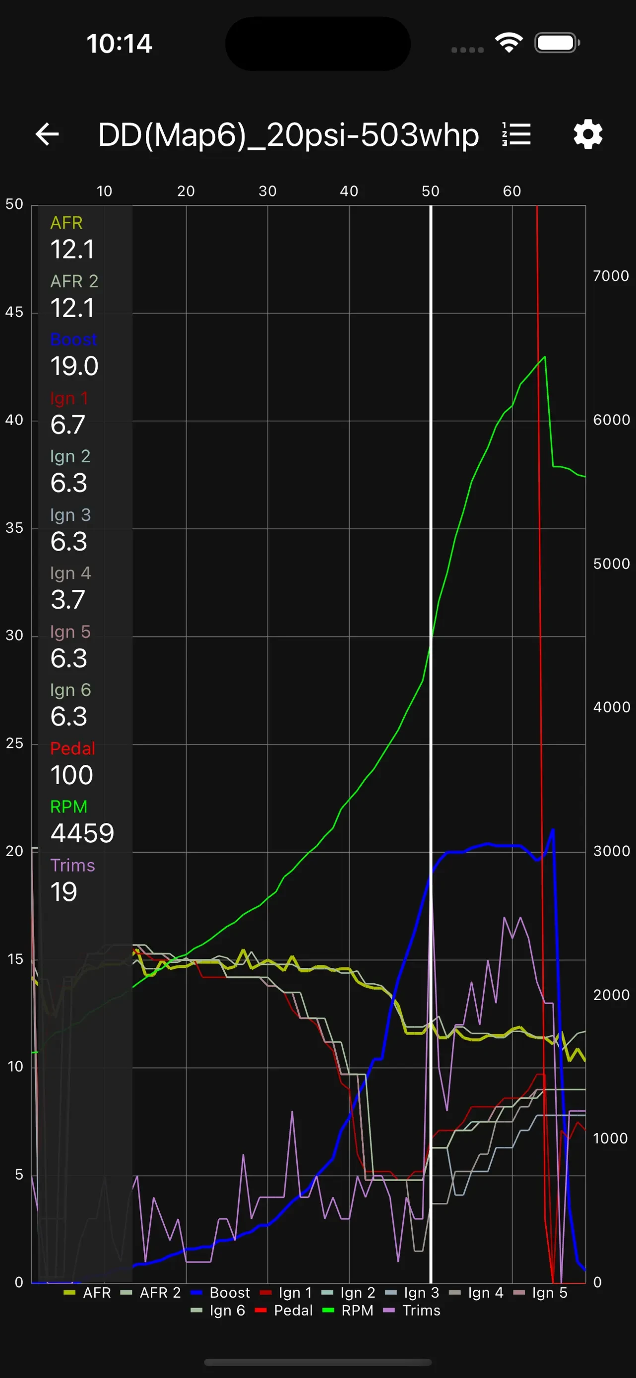
Task: Open the settings gear icon
Action: click(588, 134)
